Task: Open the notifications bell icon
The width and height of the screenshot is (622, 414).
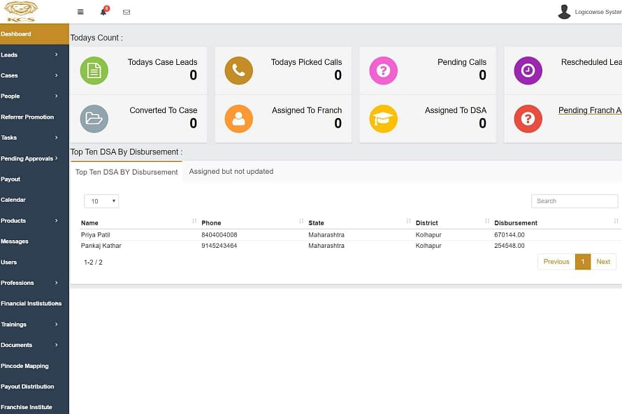Action: pyautogui.click(x=103, y=12)
